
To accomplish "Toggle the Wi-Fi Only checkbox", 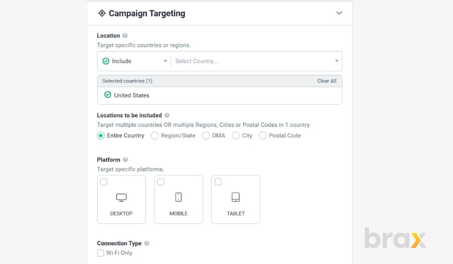I will tap(101, 253).
